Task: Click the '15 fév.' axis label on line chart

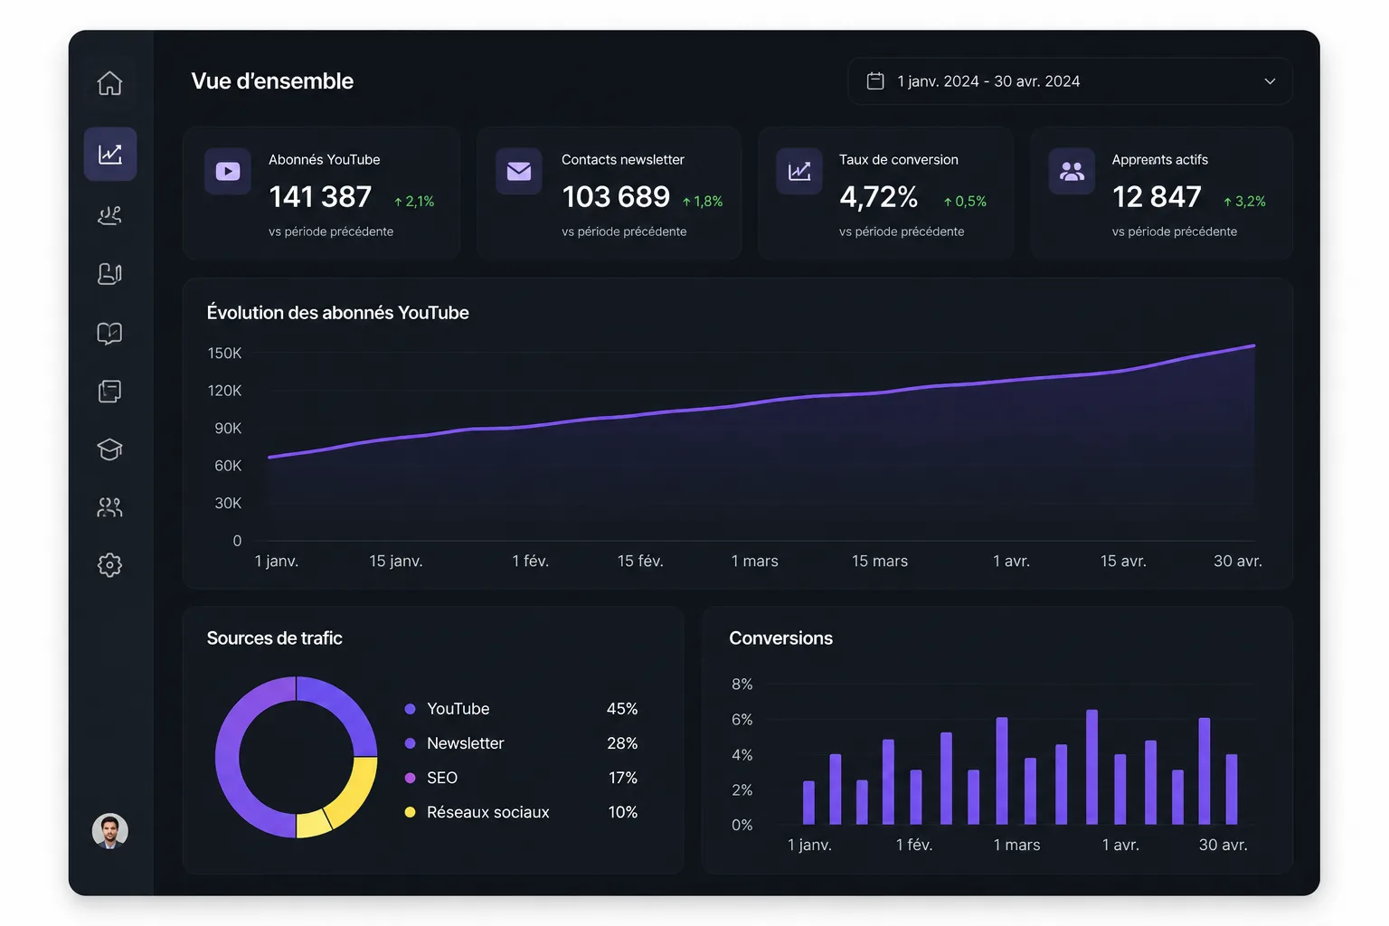Action: [x=640, y=561]
